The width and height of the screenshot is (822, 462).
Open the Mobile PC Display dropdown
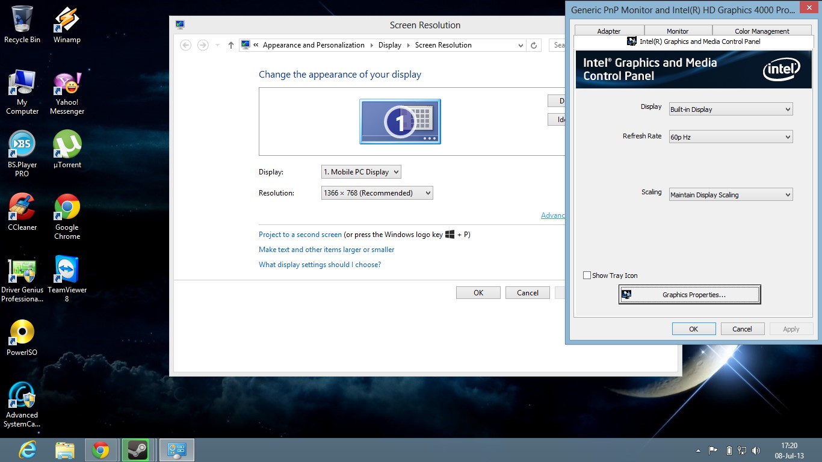point(361,172)
